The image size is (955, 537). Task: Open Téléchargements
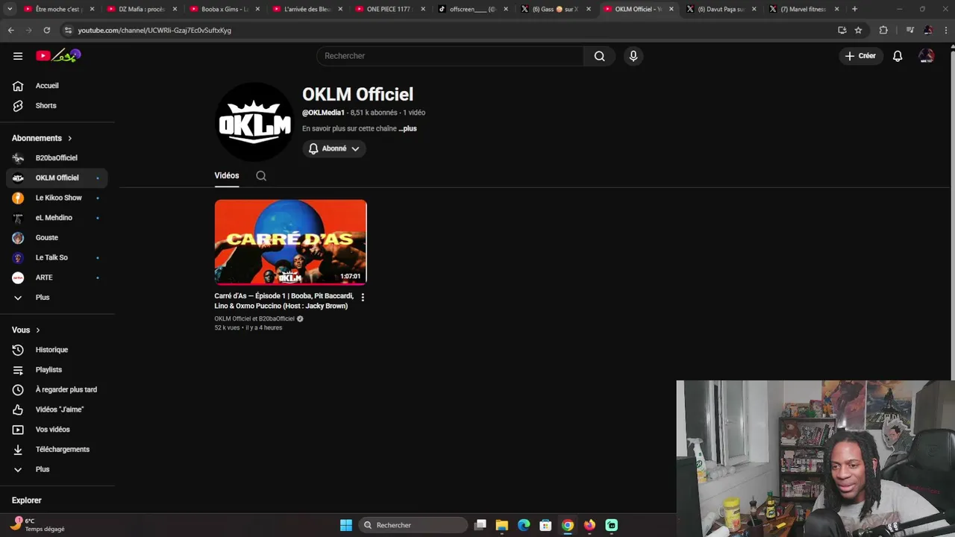point(57,449)
